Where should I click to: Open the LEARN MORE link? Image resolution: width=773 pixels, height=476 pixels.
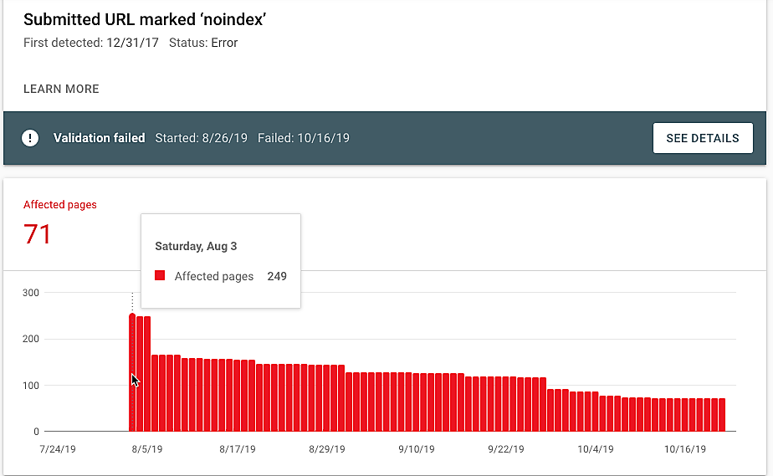tap(61, 89)
